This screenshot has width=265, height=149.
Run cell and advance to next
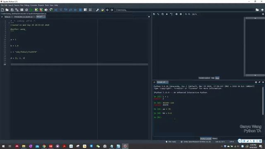click(41, 10)
